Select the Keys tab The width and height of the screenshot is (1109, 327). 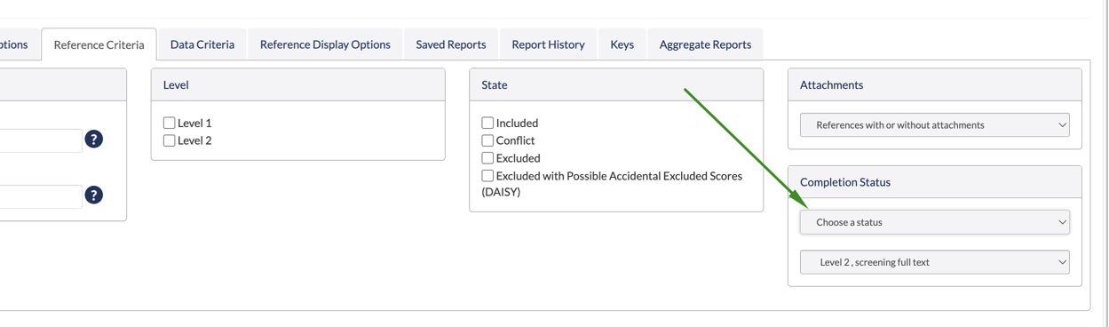(x=622, y=44)
